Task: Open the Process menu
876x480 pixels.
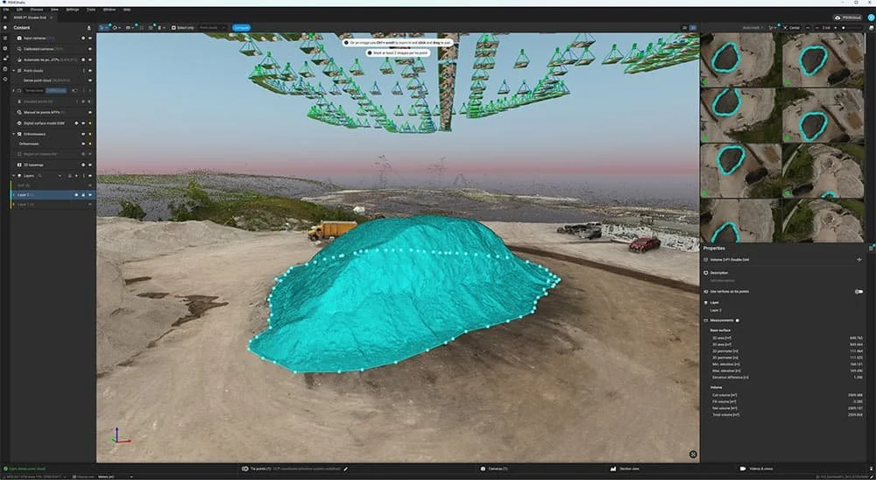Action: click(36, 10)
